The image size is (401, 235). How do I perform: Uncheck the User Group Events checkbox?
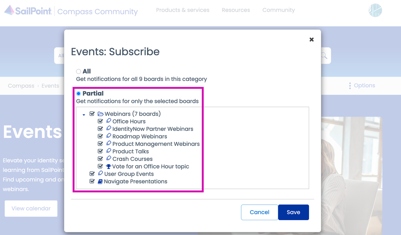coord(92,174)
